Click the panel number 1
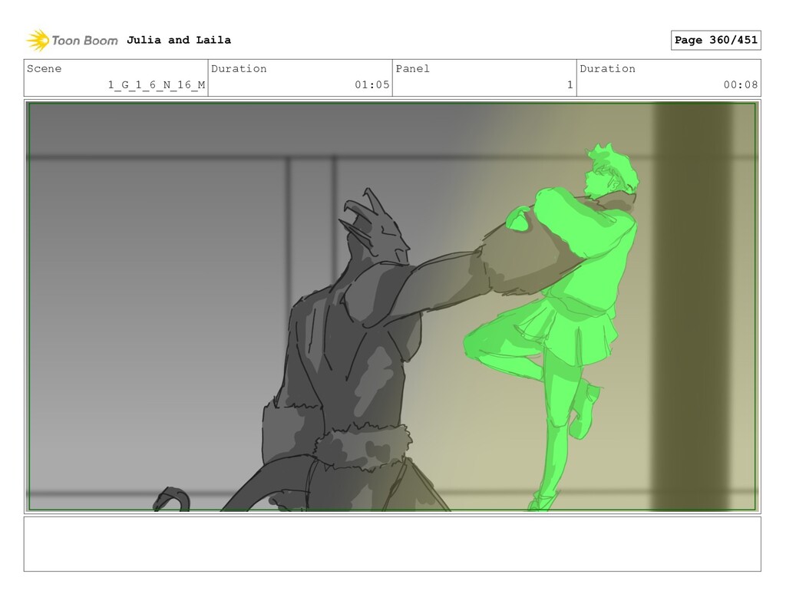The width and height of the screenshot is (786, 607). coord(570,84)
